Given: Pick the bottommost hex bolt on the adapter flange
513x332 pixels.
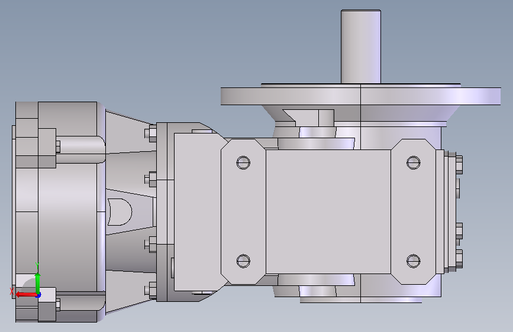Looking at the screenshot, I should tap(150, 290).
